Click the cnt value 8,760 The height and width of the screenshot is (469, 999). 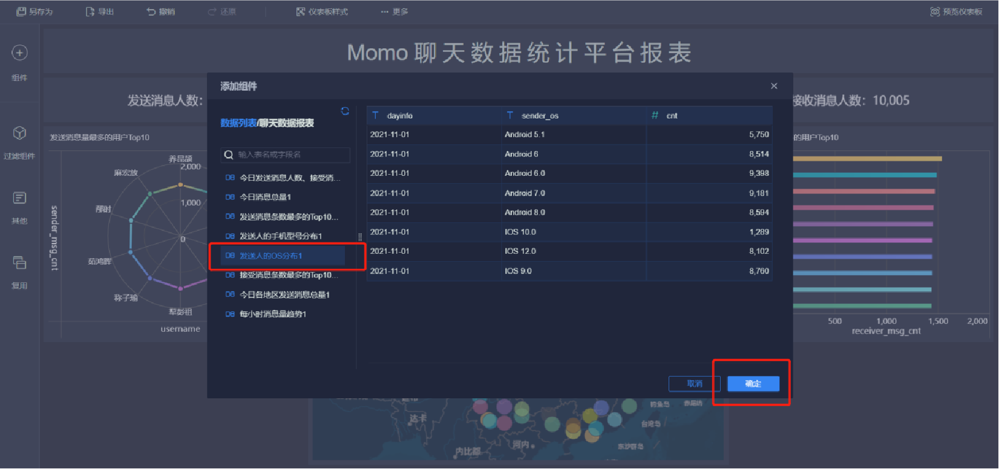[759, 271]
